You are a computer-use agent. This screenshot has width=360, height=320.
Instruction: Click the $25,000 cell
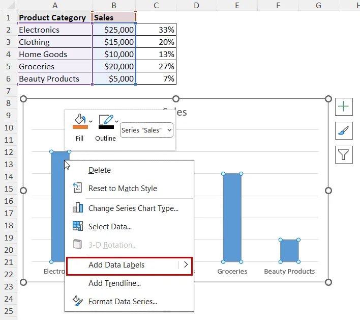[114, 30]
